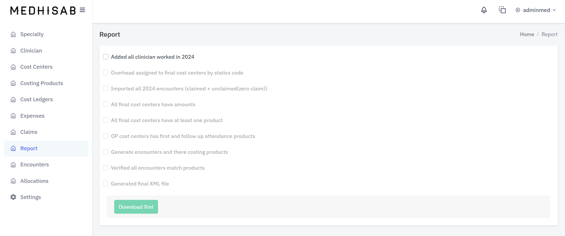Image resolution: width=565 pixels, height=236 pixels.
Task: Click the Settings gear icon in sidebar
Action: (x=13, y=197)
